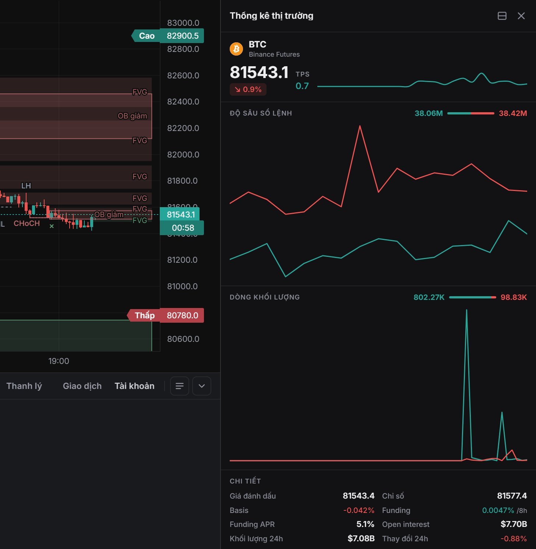Click the Cao 82900.5 price label

coord(167,36)
